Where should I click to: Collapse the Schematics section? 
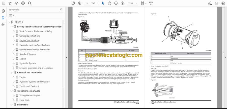click(x=12, y=105)
